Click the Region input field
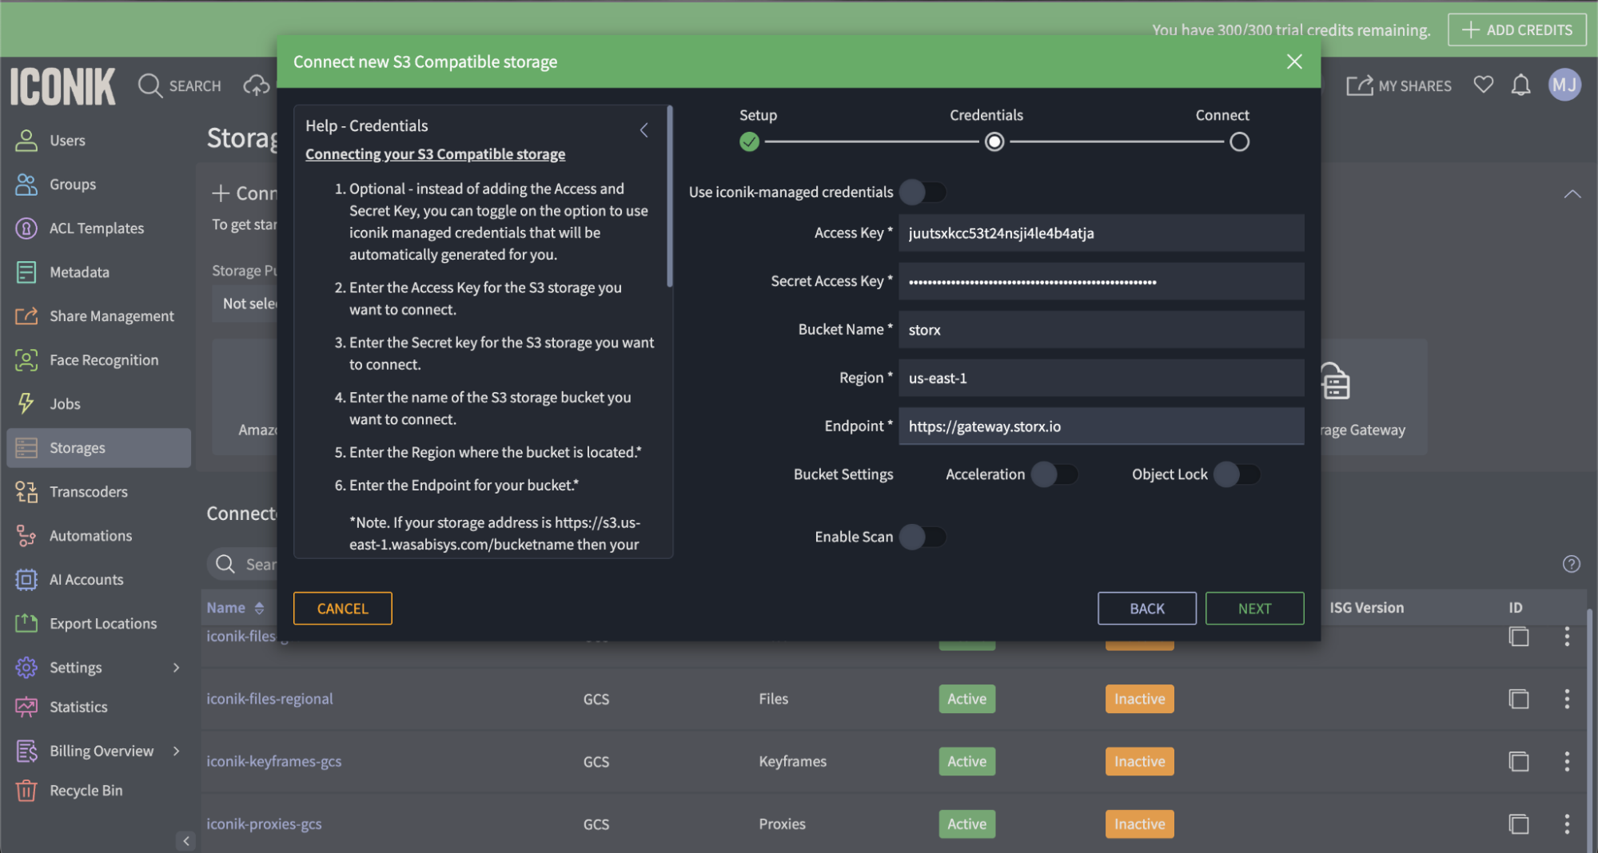1598x853 pixels. [1101, 378]
